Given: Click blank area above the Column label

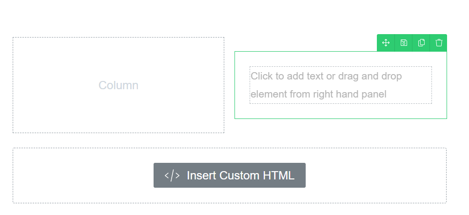Looking at the screenshot, I should (118, 59).
